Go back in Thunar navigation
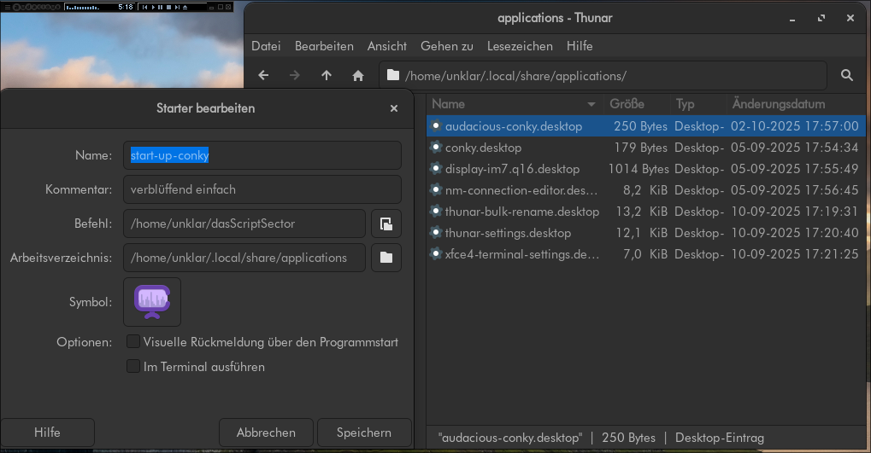The image size is (871, 453). click(263, 75)
